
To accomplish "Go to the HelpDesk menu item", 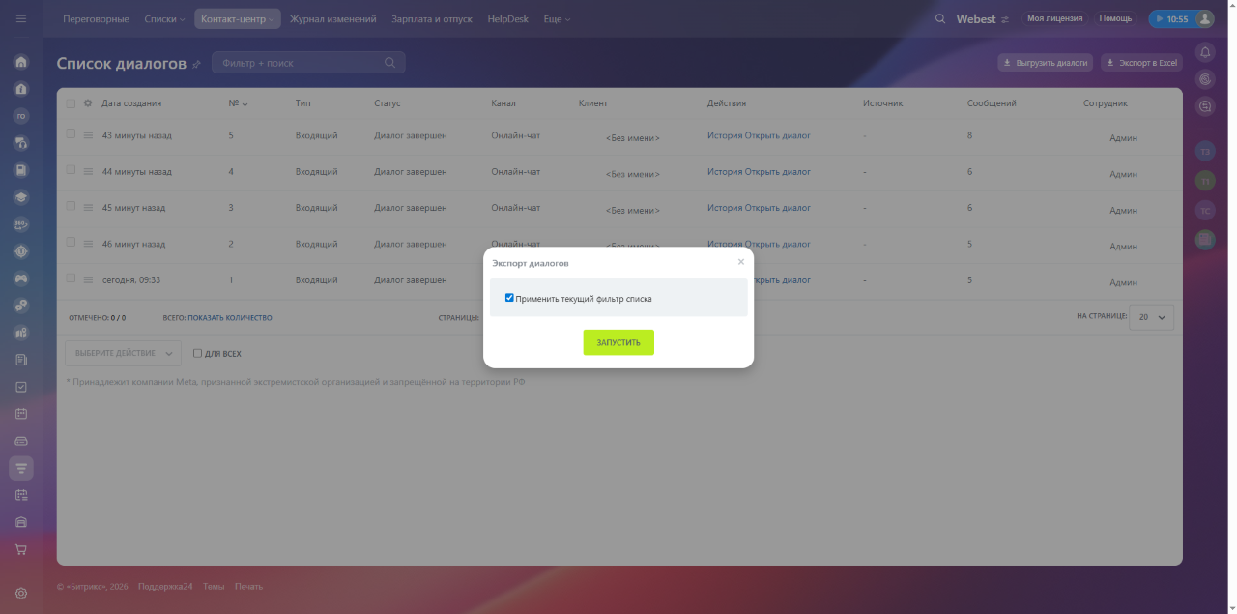I will pos(507,18).
